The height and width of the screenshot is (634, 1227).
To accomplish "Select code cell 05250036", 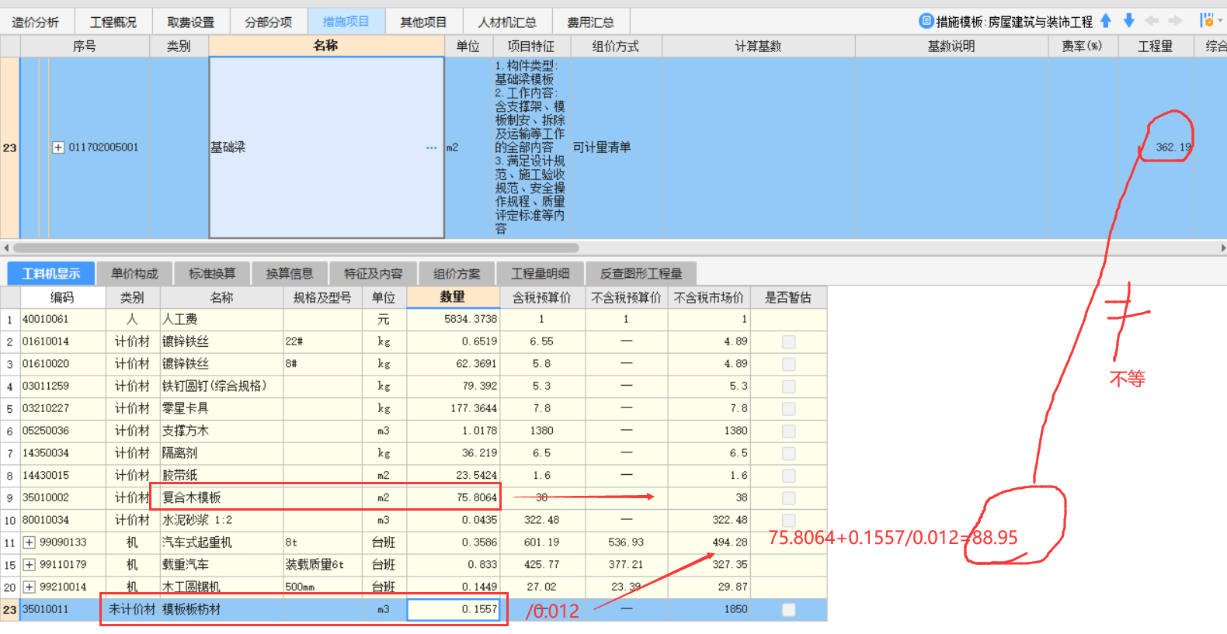I will tap(63, 431).
